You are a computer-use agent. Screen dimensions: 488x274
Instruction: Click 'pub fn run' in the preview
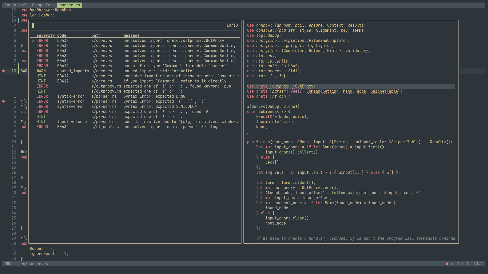click(258, 142)
